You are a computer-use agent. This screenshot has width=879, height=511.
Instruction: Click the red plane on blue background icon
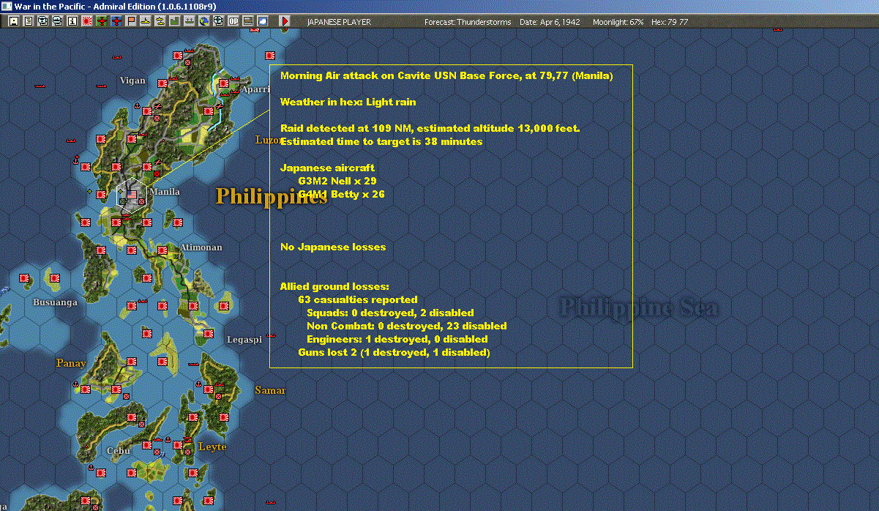point(116,21)
